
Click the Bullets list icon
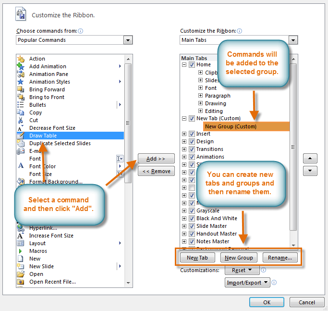point(21,105)
